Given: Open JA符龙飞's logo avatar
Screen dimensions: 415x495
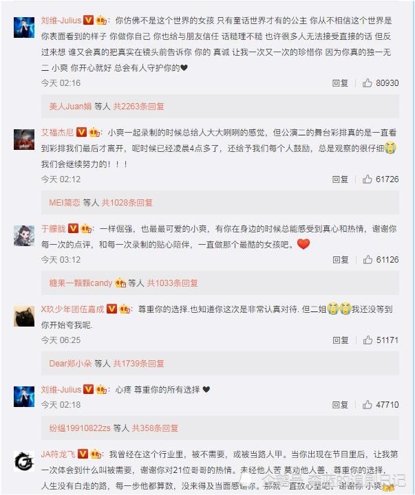Looking at the screenshot, I should tap(24, 461).
